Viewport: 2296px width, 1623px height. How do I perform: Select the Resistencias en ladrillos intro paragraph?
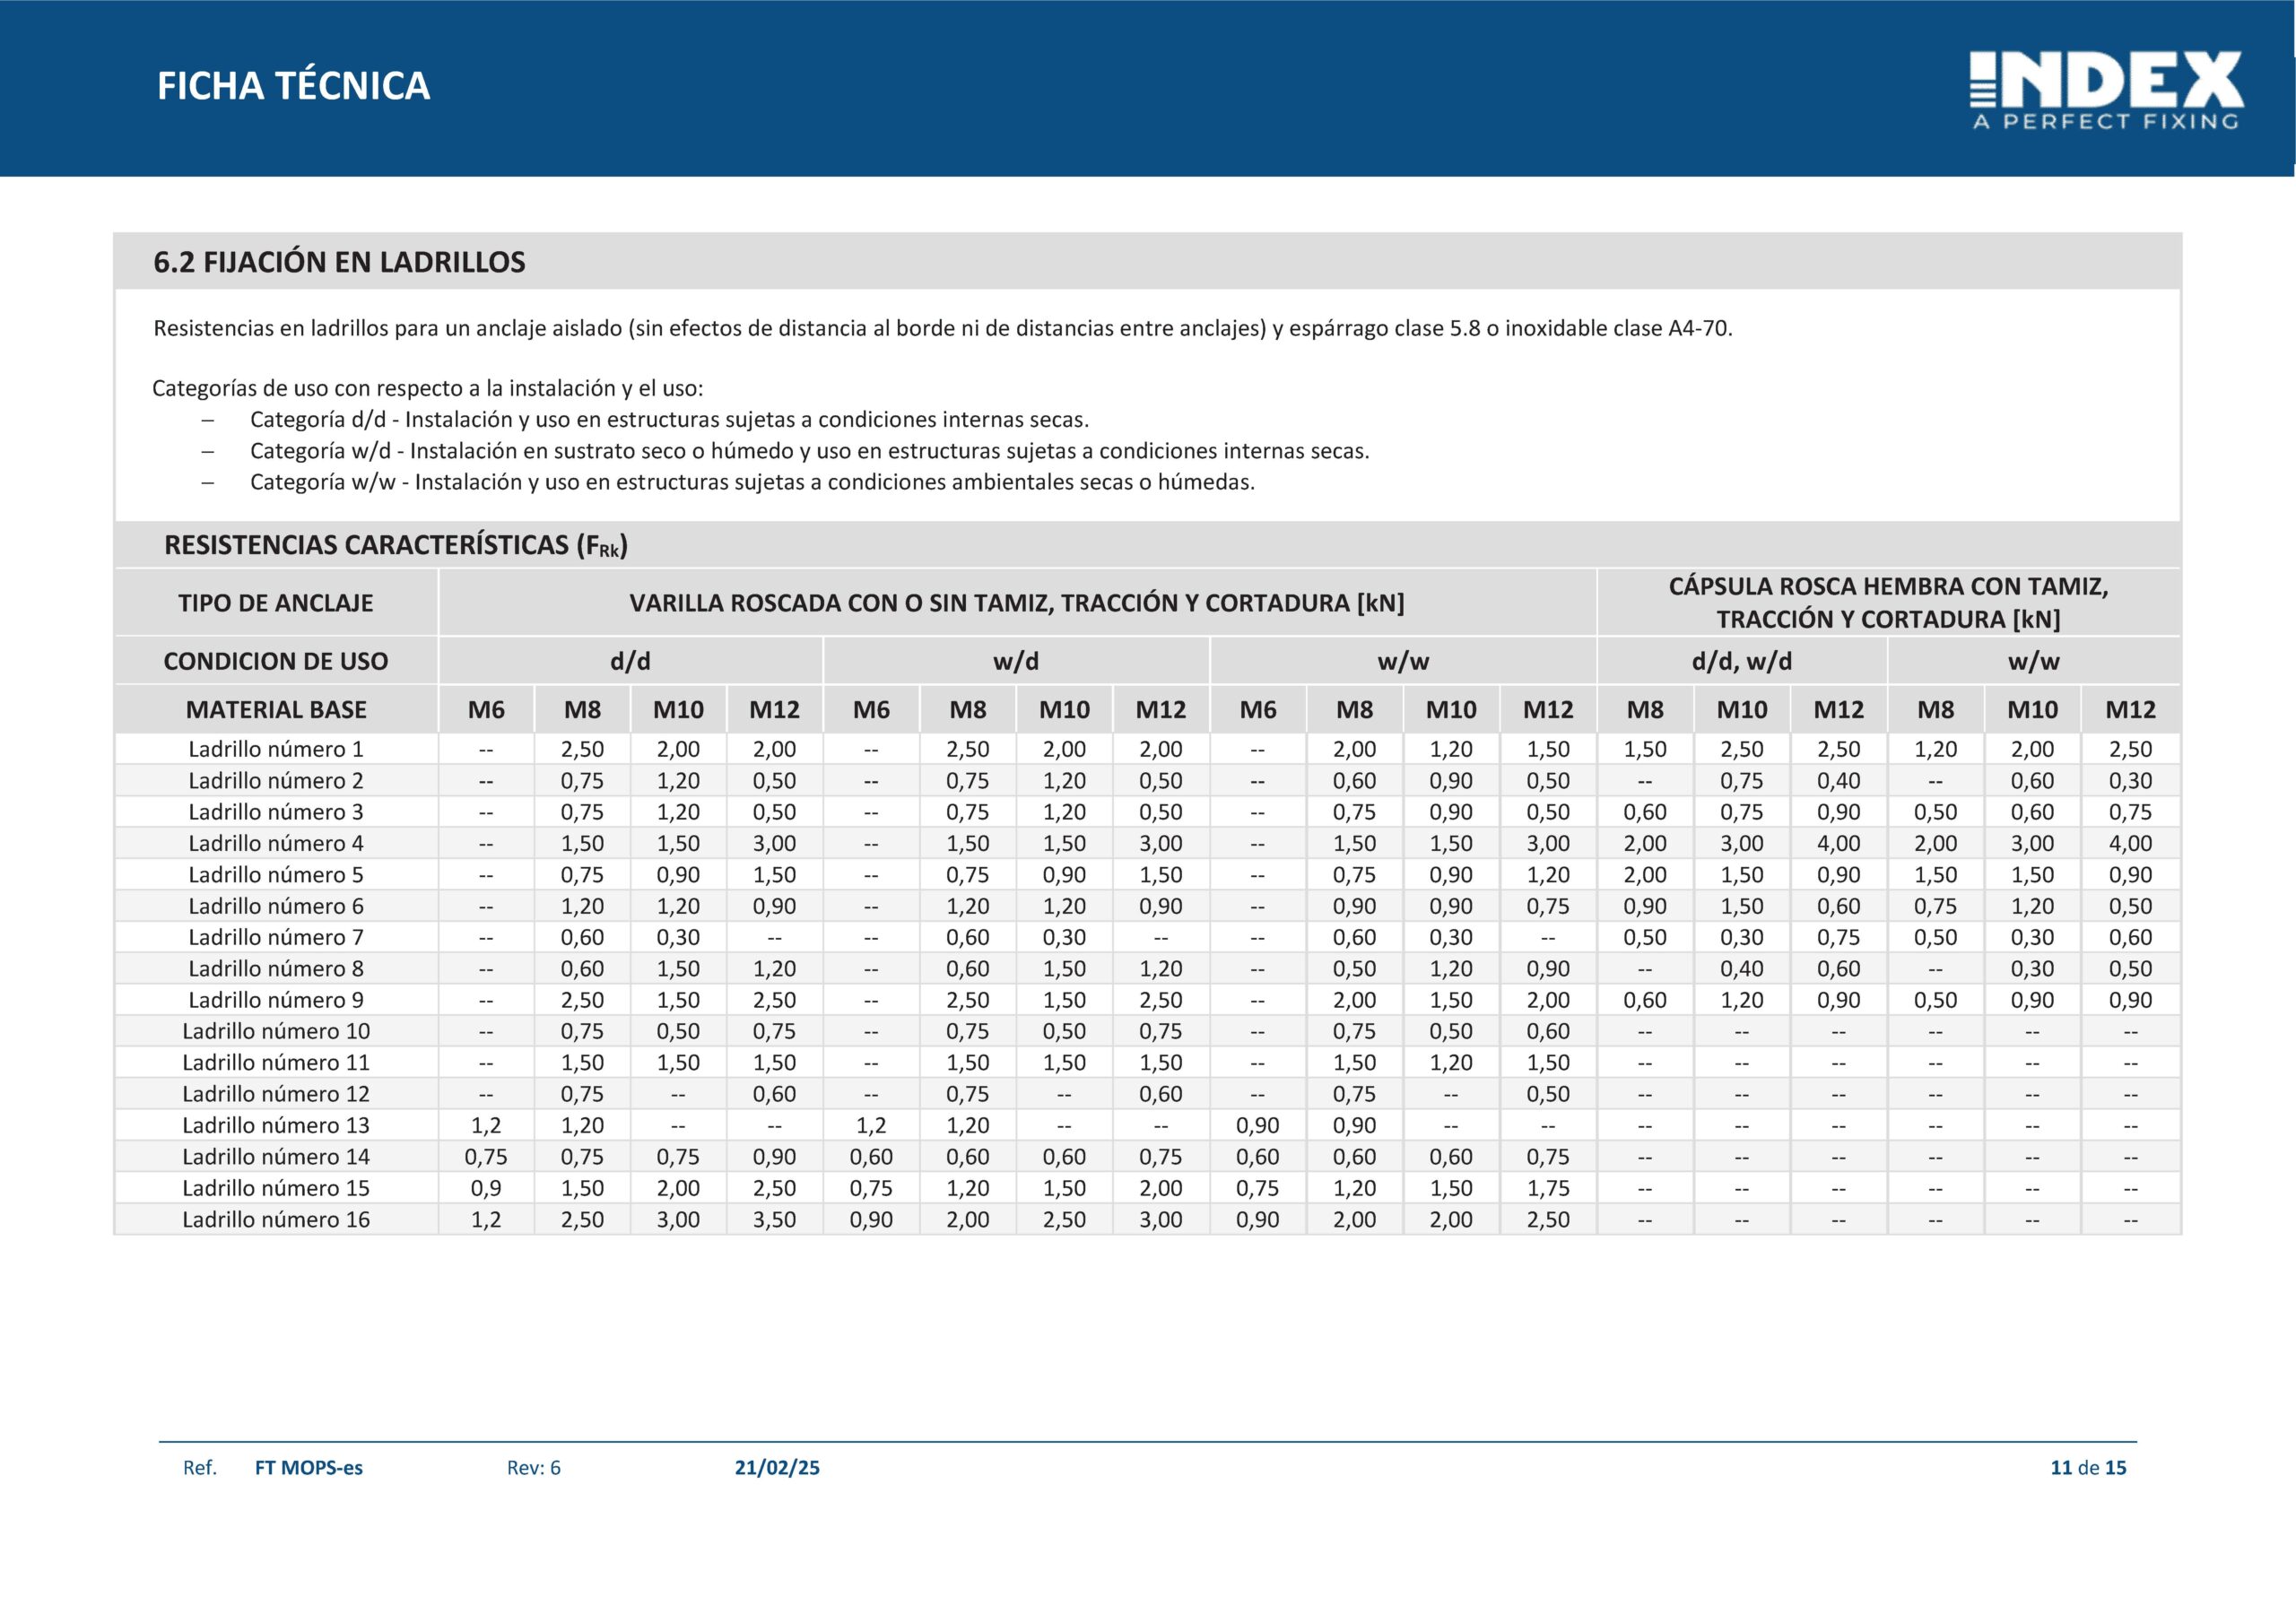(x=942, y=329)
